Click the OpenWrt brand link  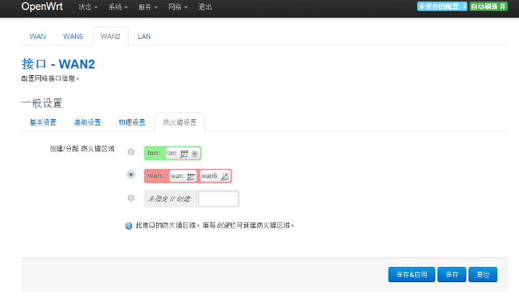[42, 6]
